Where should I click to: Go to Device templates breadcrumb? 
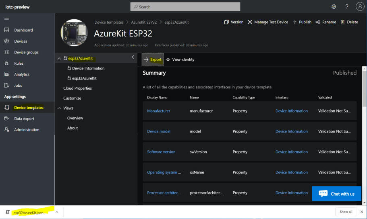click(109, 22)
